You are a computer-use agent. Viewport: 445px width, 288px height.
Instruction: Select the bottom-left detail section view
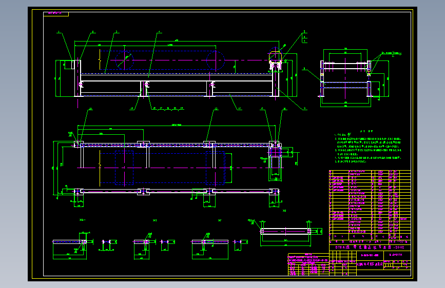tap(73, 246)
